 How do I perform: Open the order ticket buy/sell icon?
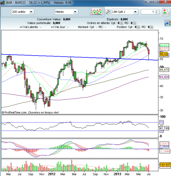(x=166, y=12)
